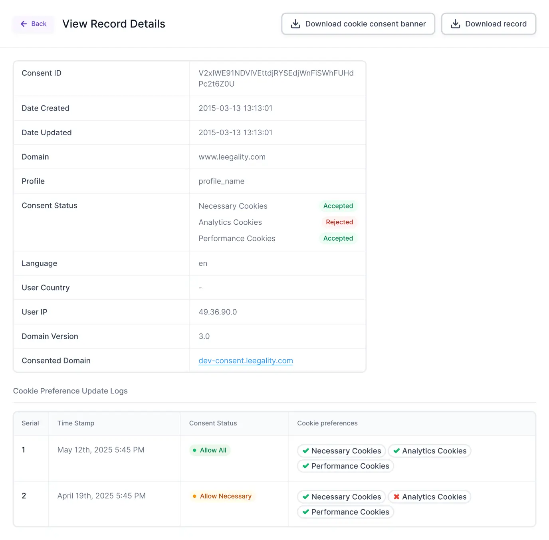This screenshot has height=540, width=549.
Task: Click Accepted badge beside Necessary Cookies
Action: point(338,206)
